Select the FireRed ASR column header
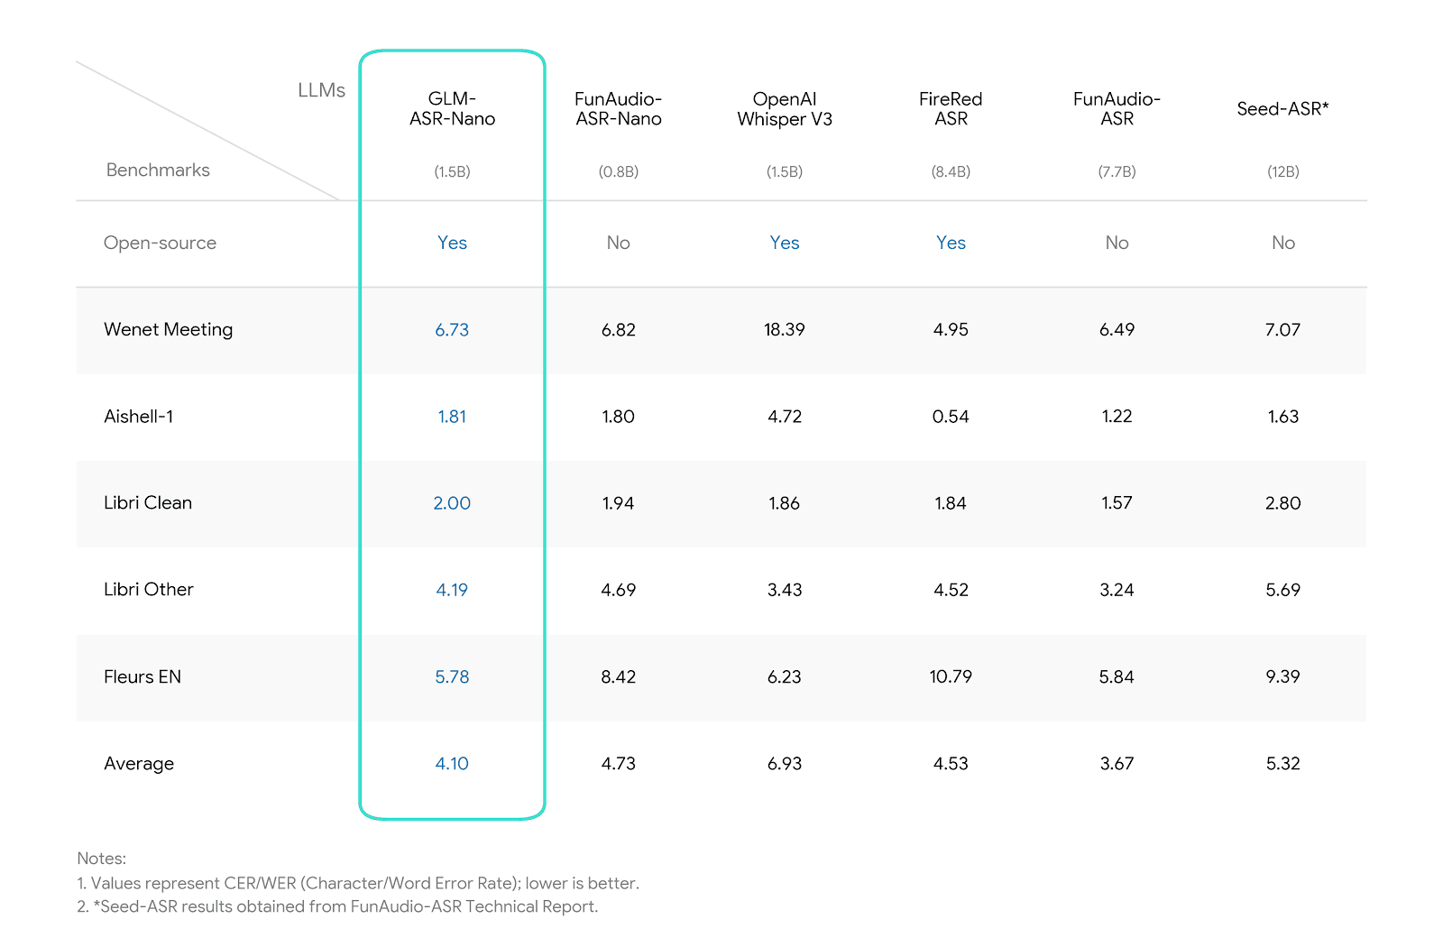This screenshot has width=1443, height=928. (x=951, y=109)
